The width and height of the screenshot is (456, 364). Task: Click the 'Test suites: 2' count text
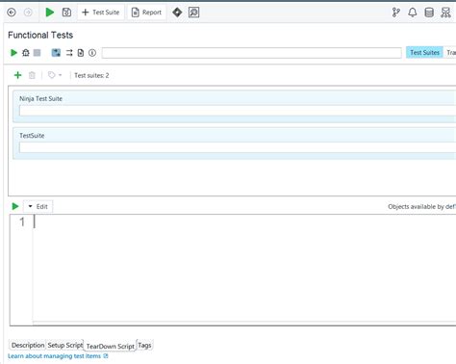tap(91, 75)
